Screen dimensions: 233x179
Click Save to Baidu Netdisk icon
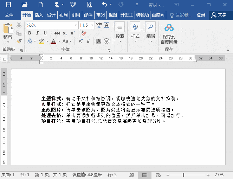pyautogui.click(x=169, y=34)
